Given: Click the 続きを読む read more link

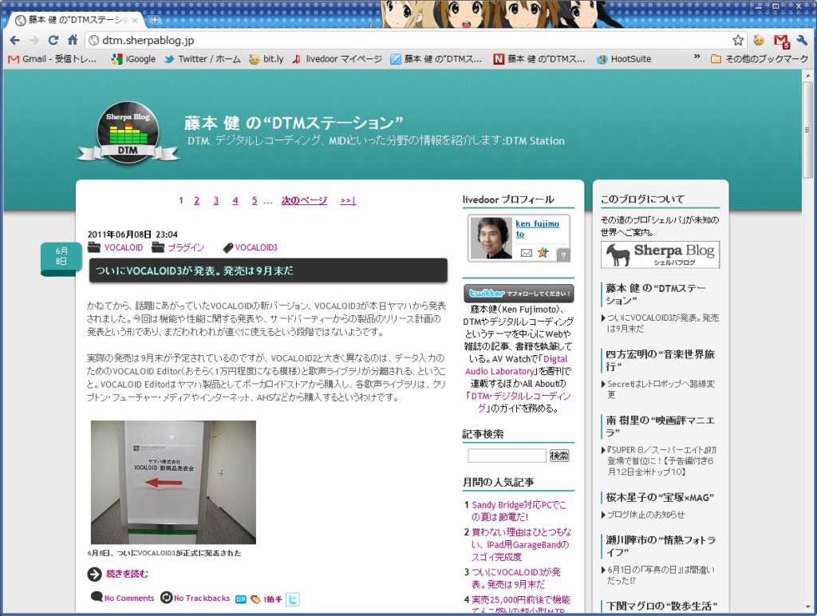Looking at the screenshot, I should [127, 574].
